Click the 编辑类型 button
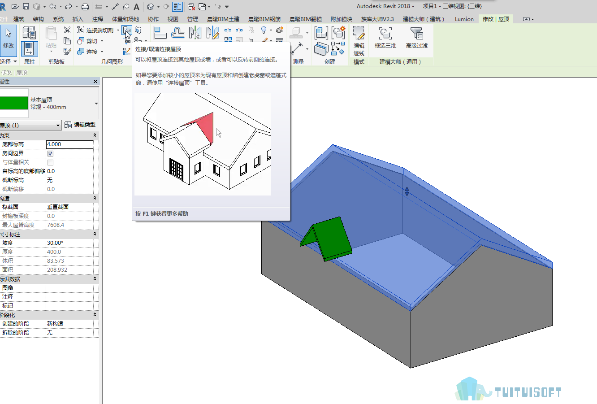 80,125
